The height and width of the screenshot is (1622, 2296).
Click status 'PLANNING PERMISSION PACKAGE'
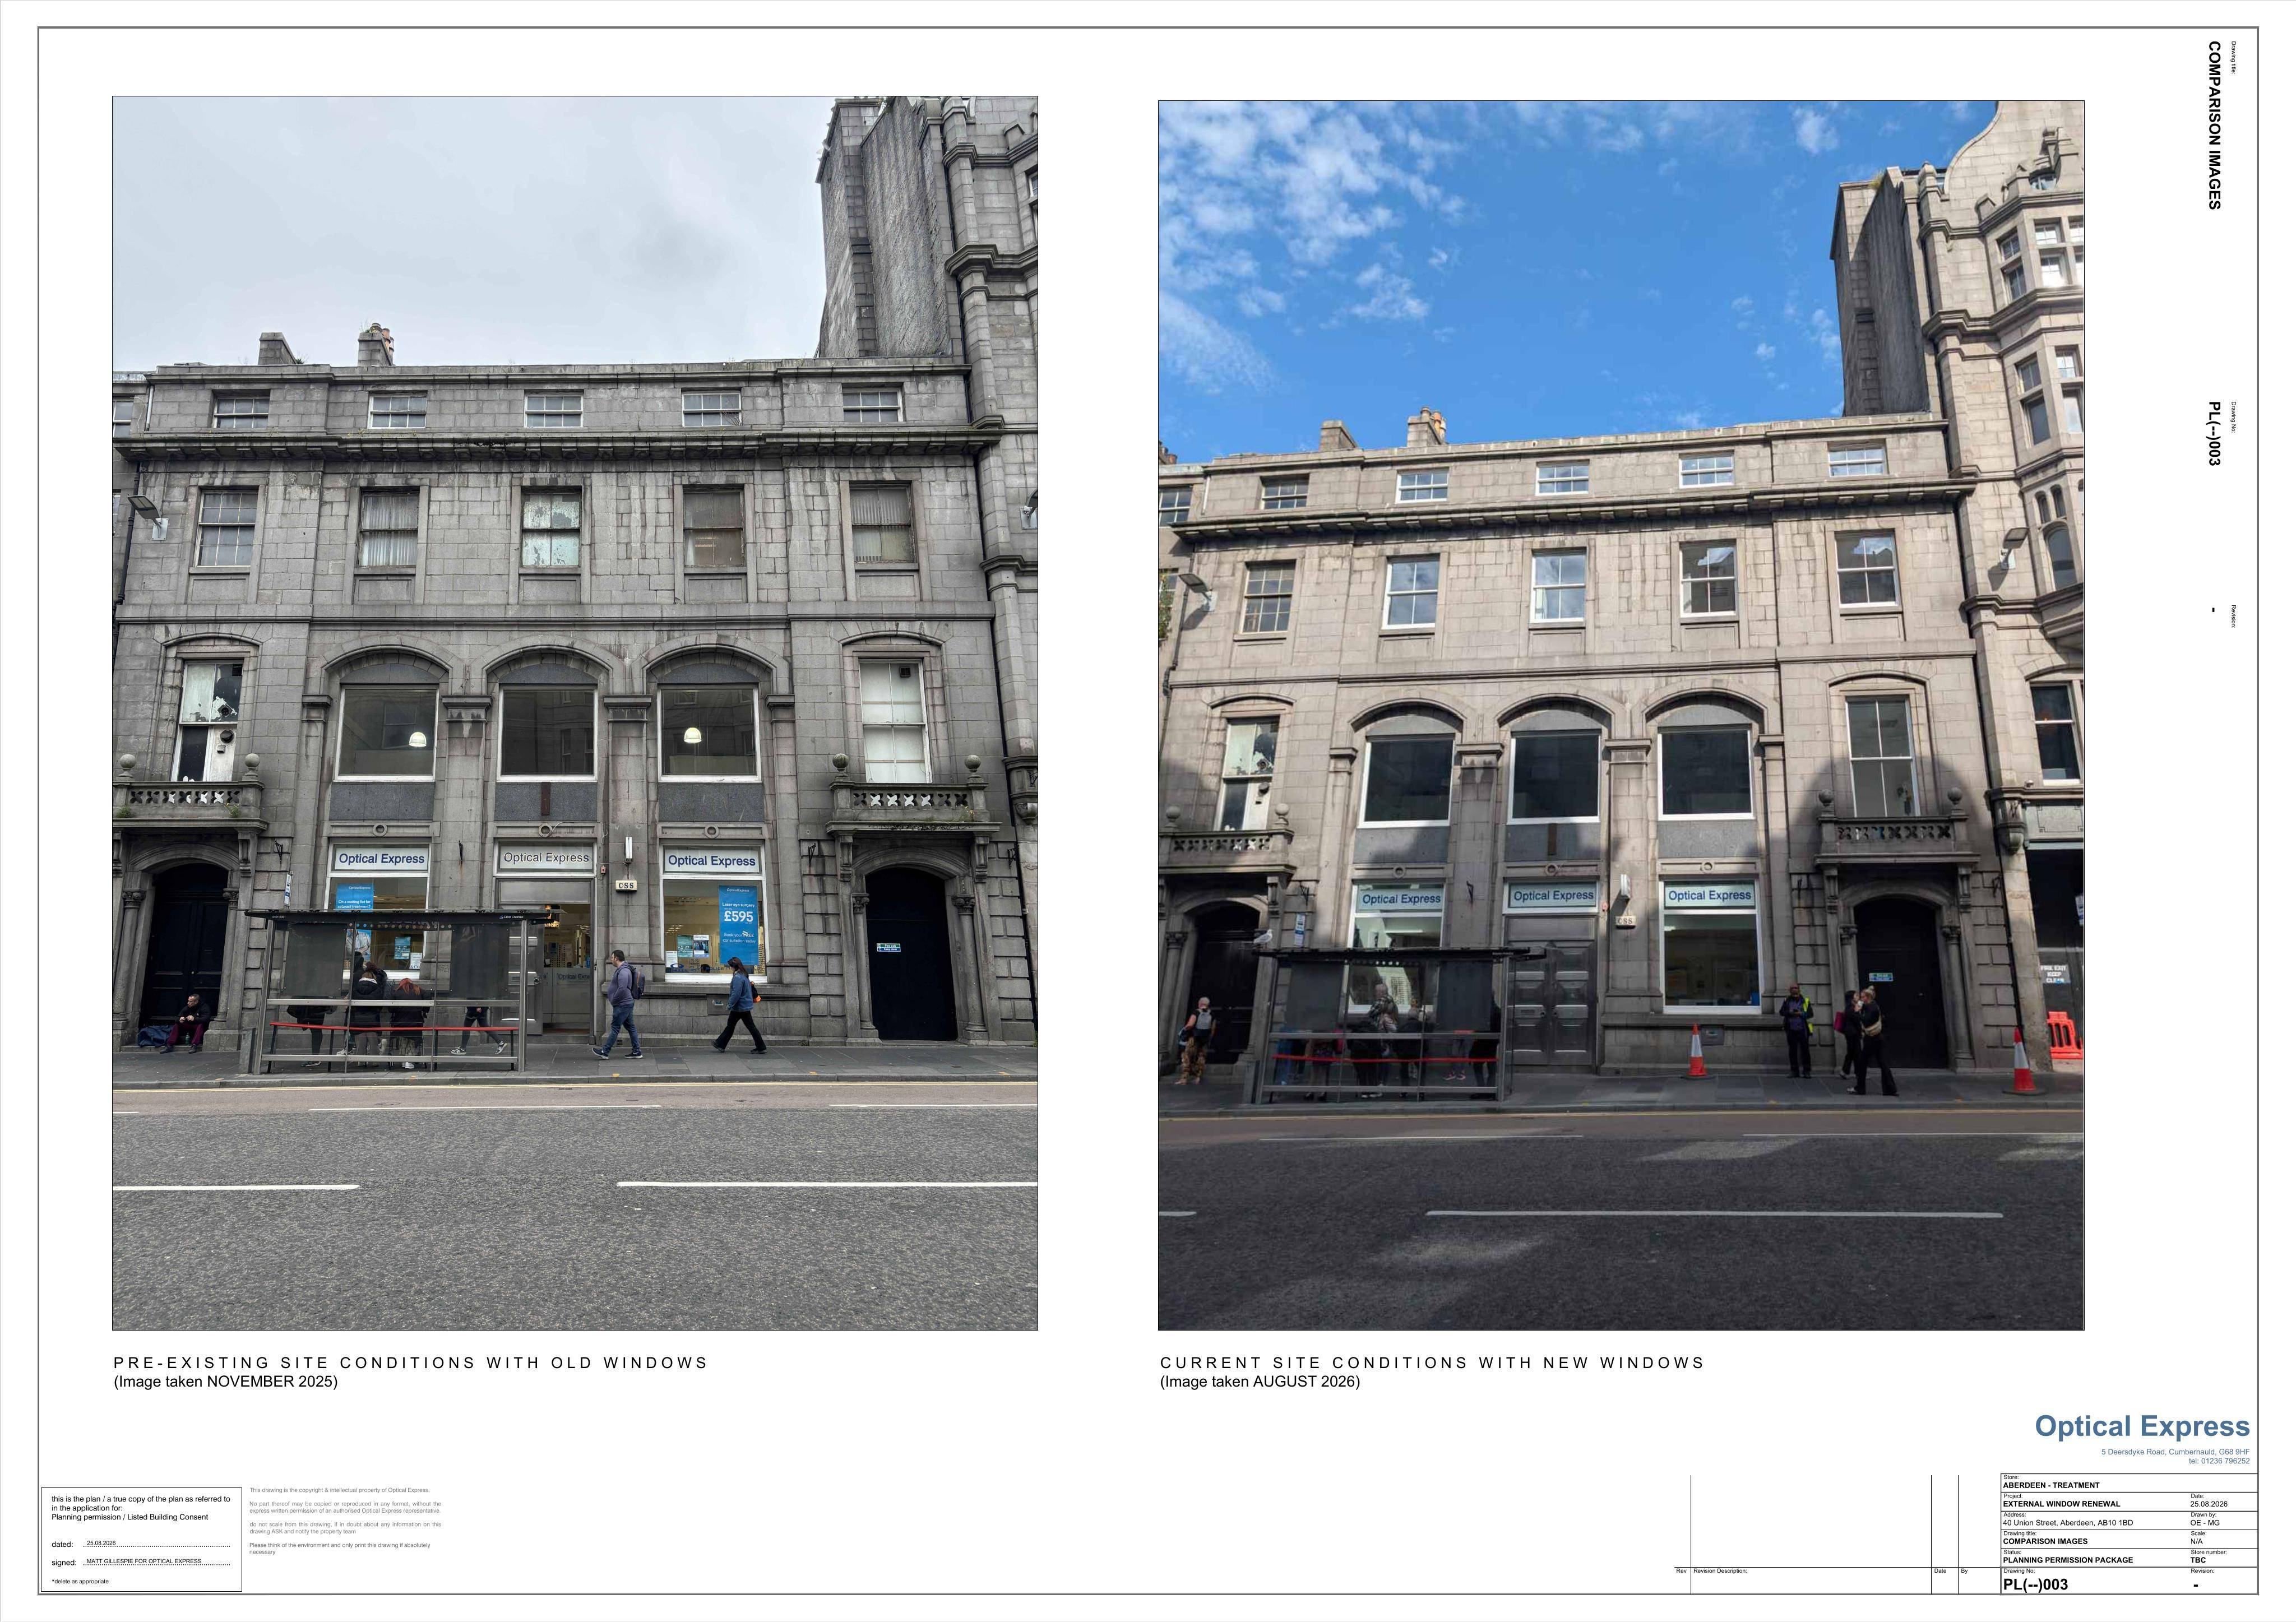pyautogui.click(x=2068, y=1560)
